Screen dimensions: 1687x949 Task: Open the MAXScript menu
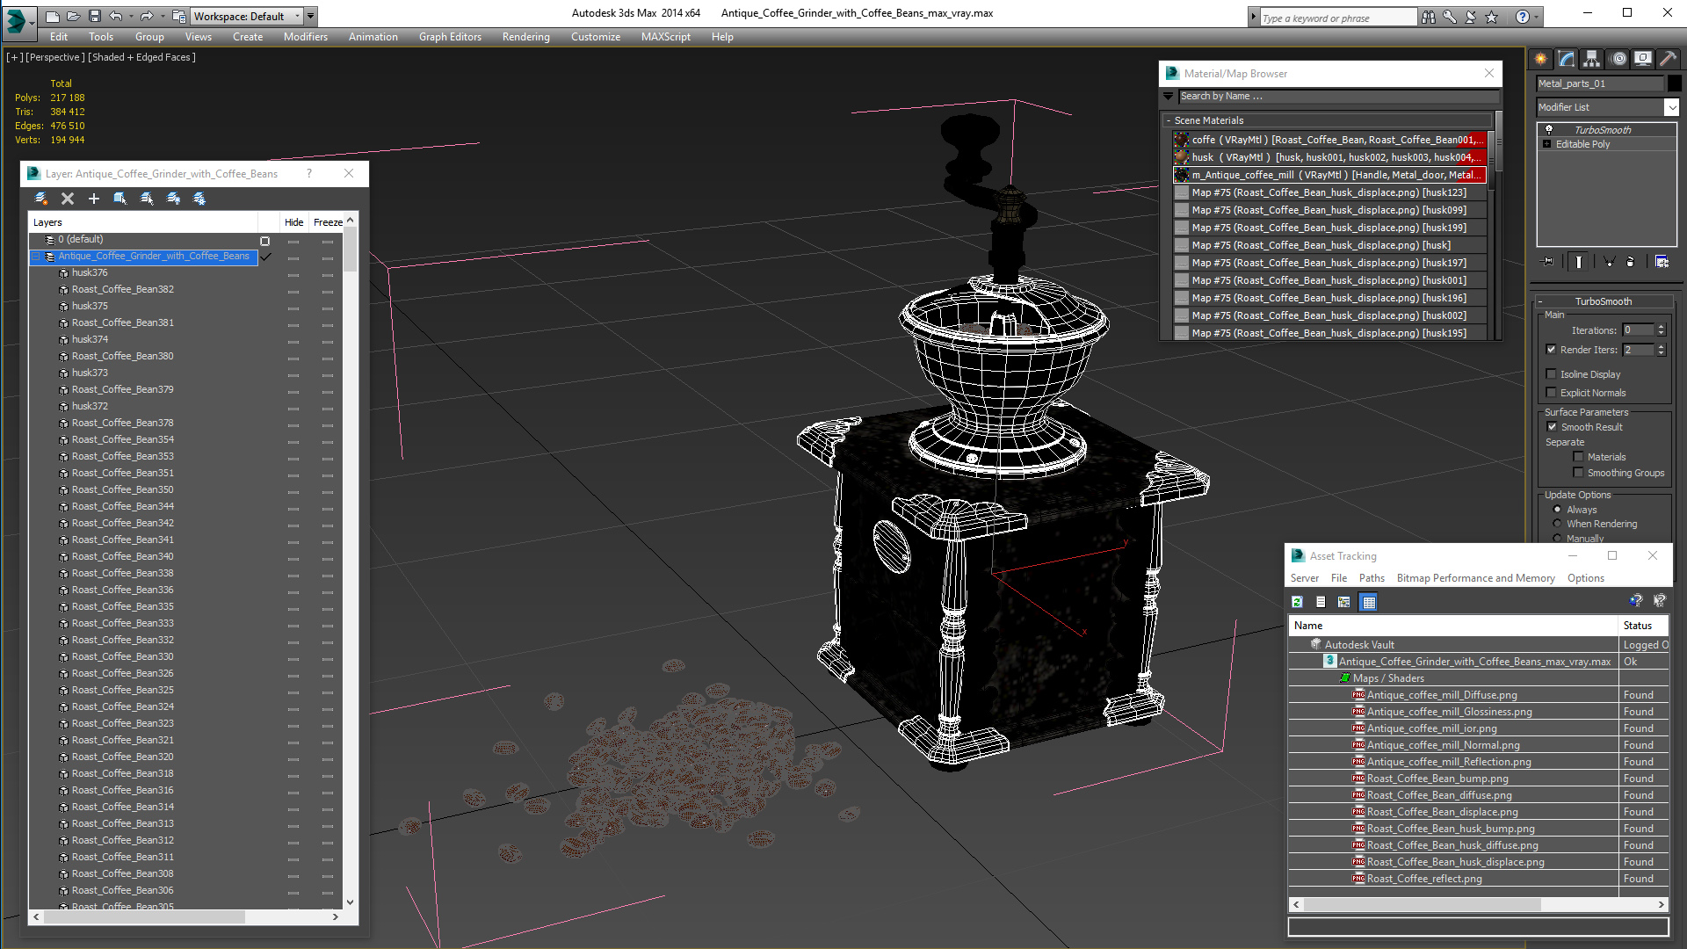pyautogui.click(x=665, y=37)
